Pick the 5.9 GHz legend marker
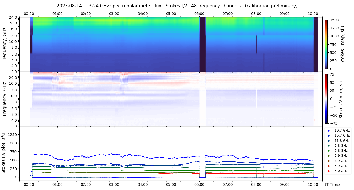This screenshot has height=190, width=354. point(329,156)
